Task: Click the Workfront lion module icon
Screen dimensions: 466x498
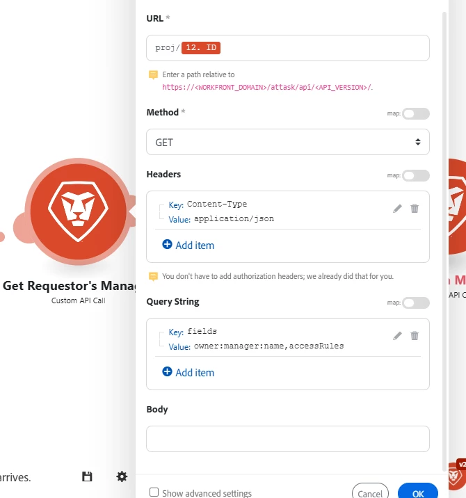Action: 79,211
